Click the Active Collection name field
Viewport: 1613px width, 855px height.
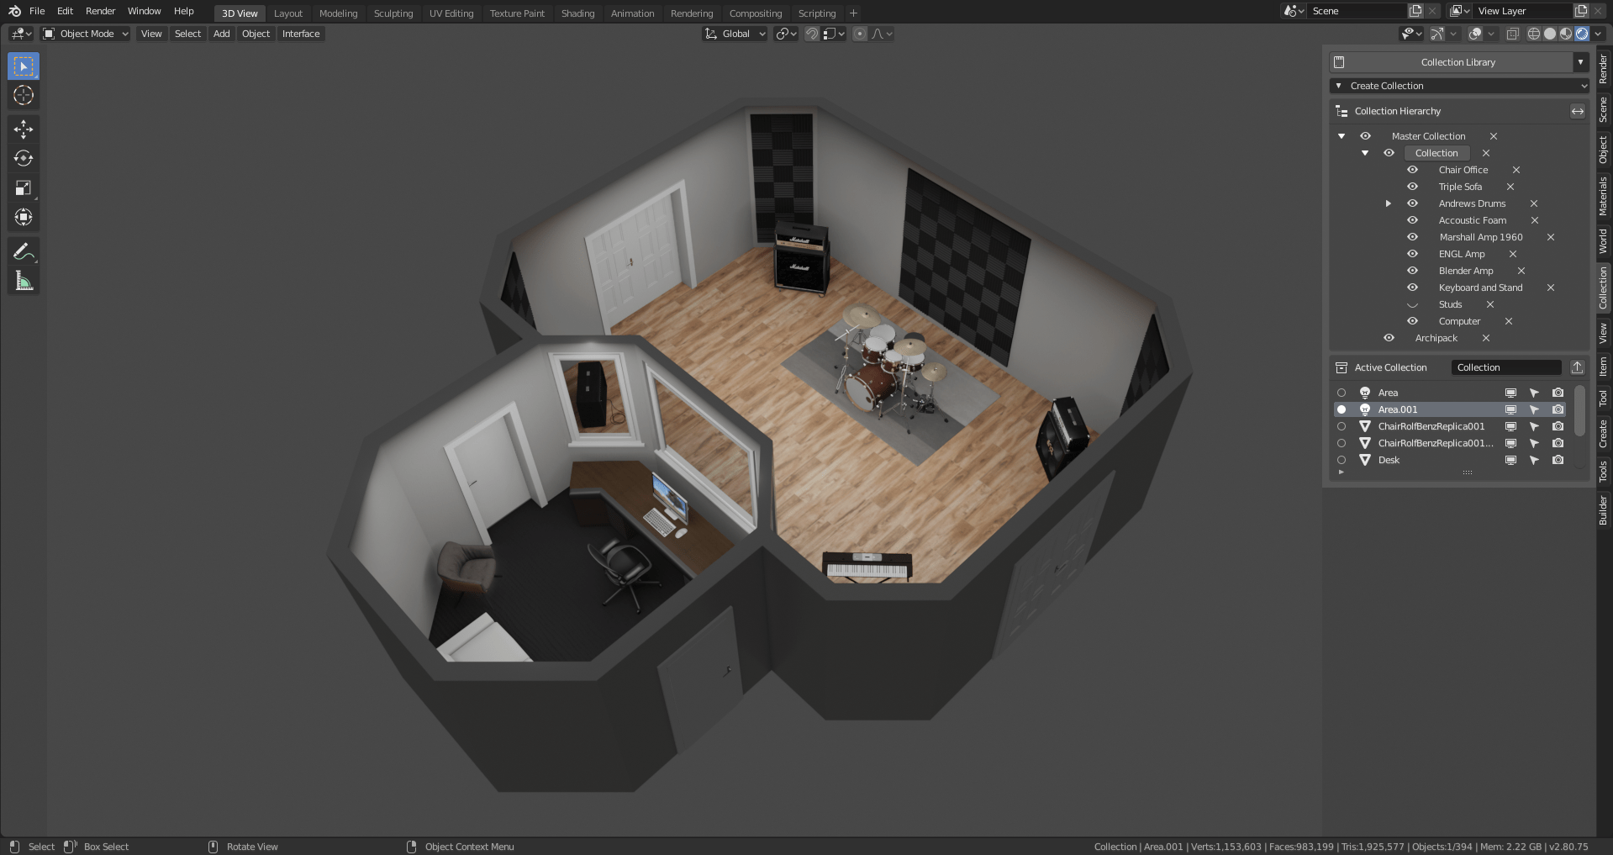click(x=1505, y=367)
